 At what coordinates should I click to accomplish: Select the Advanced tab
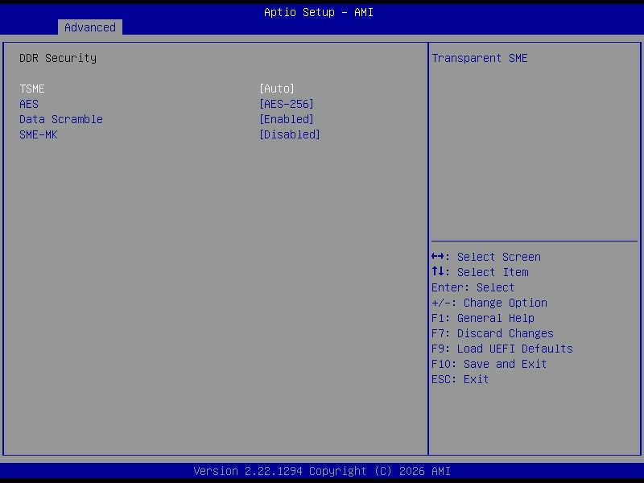pyautogui.click(x=90, y=27)
